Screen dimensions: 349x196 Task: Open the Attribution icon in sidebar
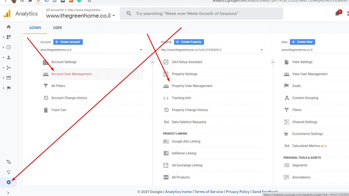(x=9, y=162)
